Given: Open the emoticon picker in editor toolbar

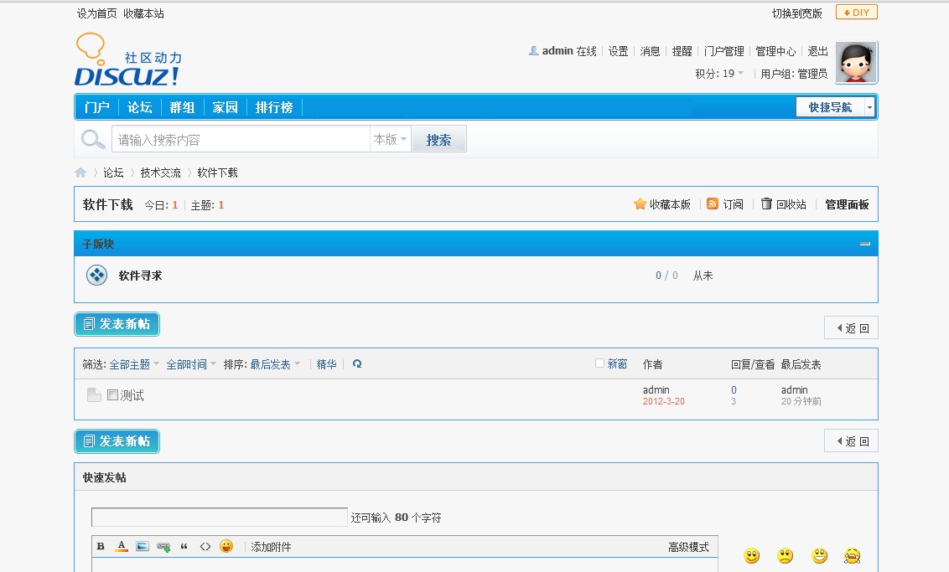Looking at the screenshot, I should coord(226,547).
